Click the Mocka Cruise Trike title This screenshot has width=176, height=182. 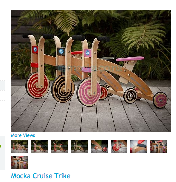[41, 176]
